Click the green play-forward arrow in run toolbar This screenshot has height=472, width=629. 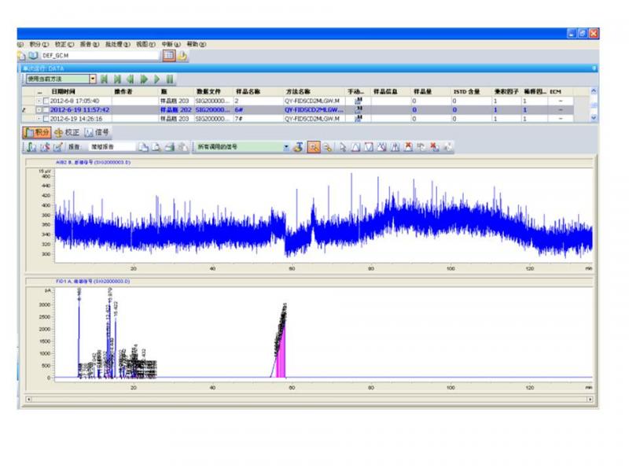(156, 79)
